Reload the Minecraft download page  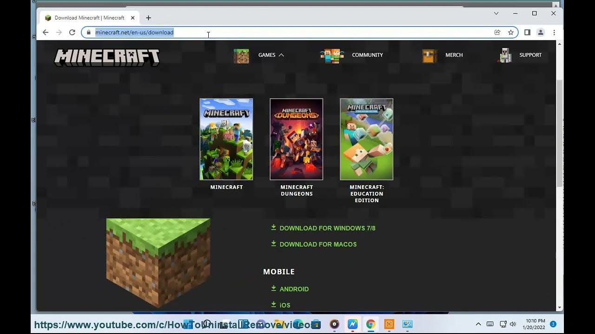[x=72, y=32]
